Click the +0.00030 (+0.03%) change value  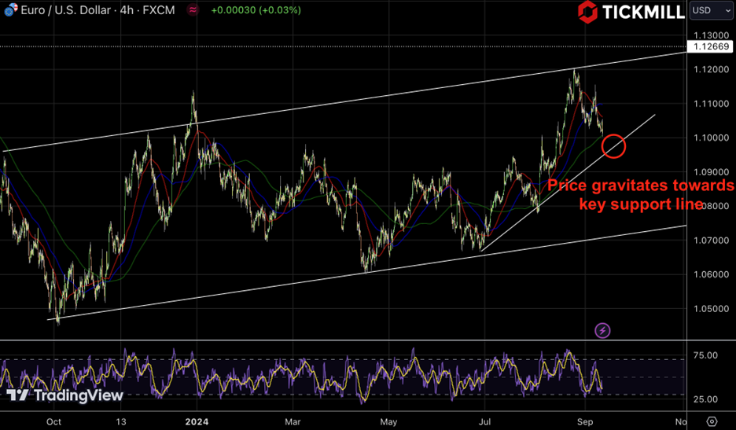(256, 10)
